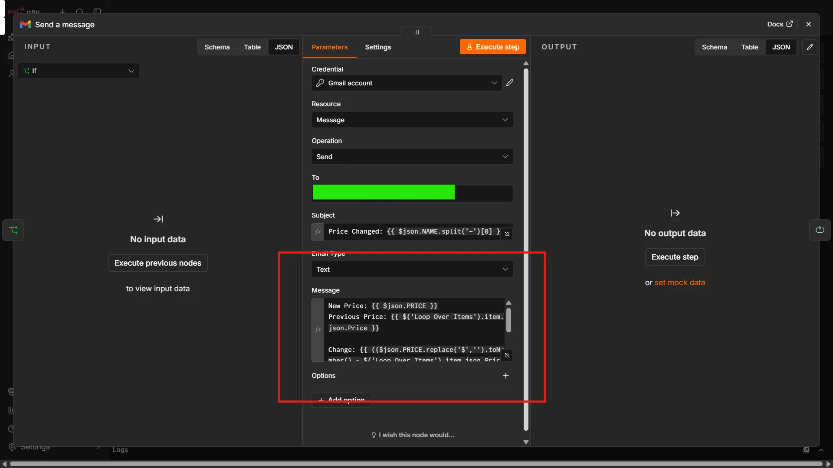Open Logs panel at the bottom
833x468 pixels.
coord(120,450)
